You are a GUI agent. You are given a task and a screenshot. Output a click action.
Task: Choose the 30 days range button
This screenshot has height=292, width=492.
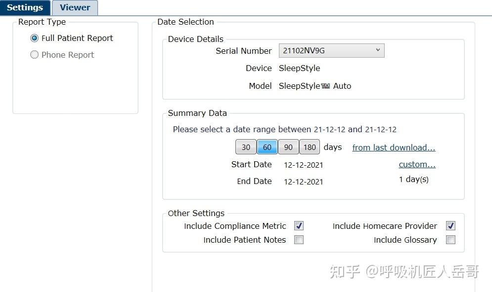tap(246, 147)
